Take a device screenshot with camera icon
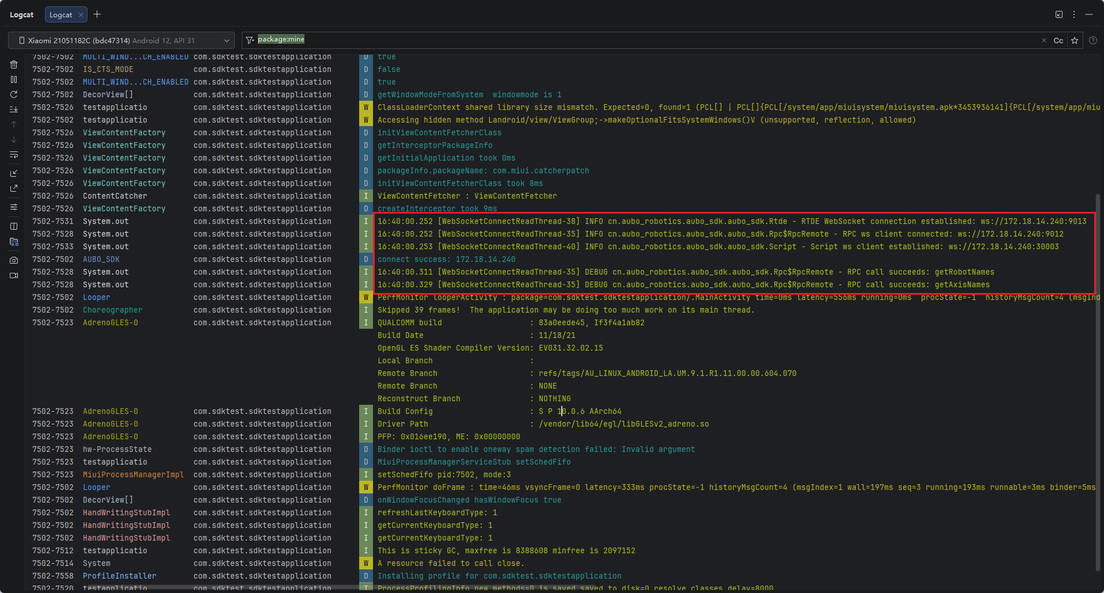The image size is (1104, 593). pos(14,260)
